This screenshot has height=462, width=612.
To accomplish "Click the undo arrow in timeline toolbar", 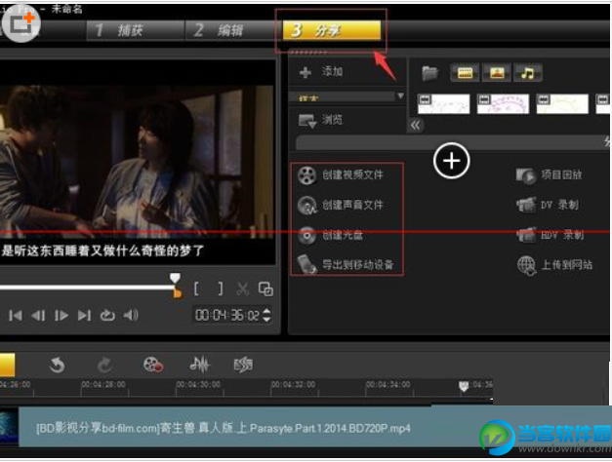I will (57, 366).
